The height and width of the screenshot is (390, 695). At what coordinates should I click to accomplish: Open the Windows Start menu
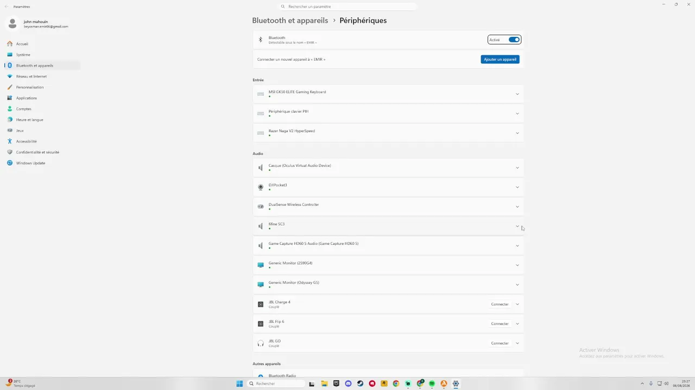point(239,383)
